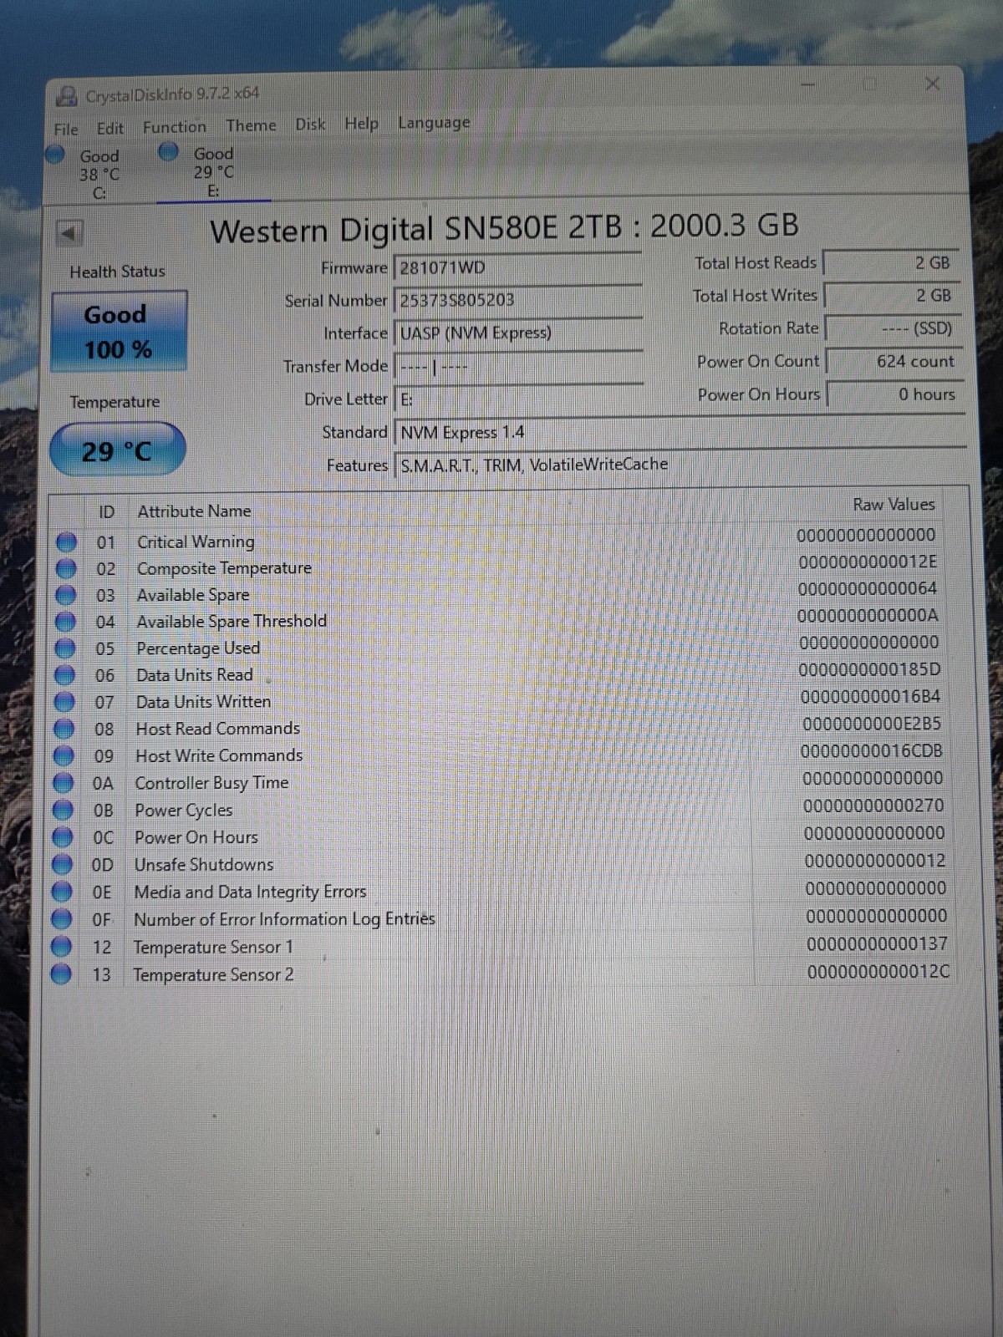Open the Theme menu
Viewport: 1003px width, 1337px height.
(251, 125)
